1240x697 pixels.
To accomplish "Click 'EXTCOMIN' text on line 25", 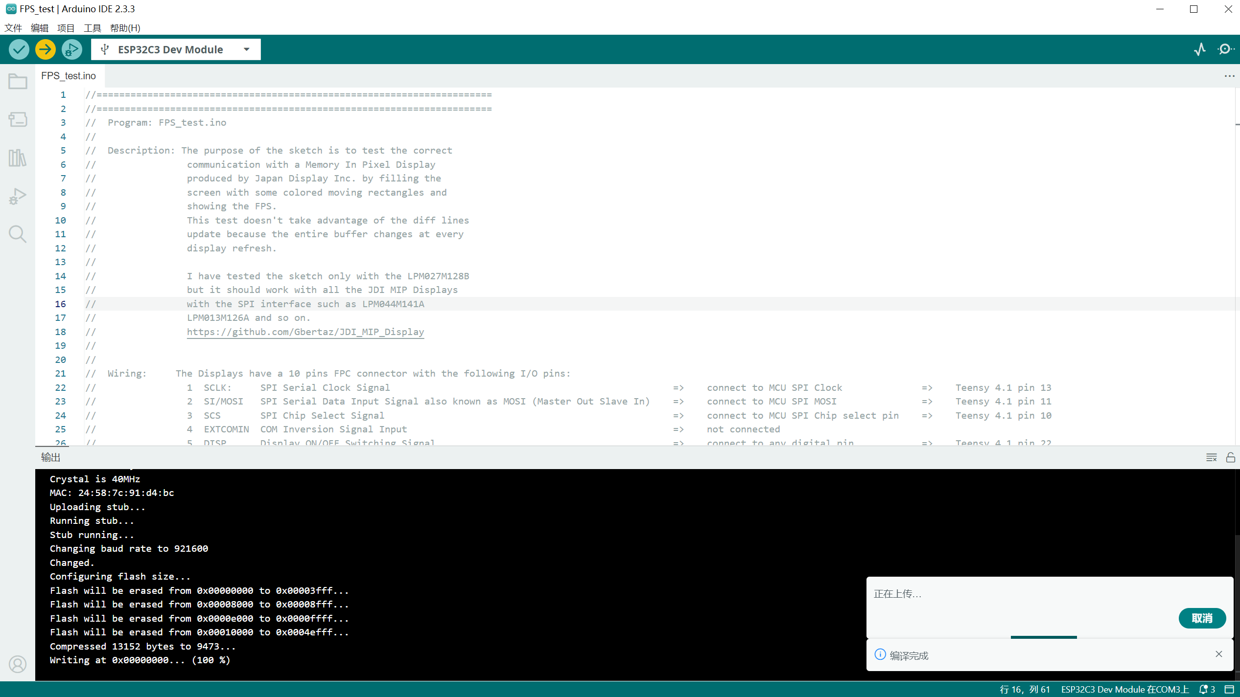I will 226,429.
